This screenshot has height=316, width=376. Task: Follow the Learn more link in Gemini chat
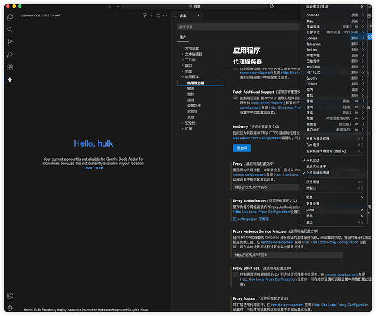[x=93, y=168]
